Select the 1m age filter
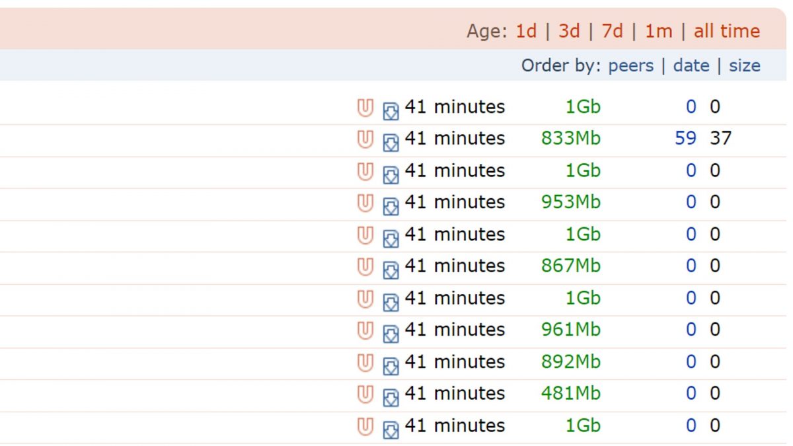793x446 pixels. (658, 31)
